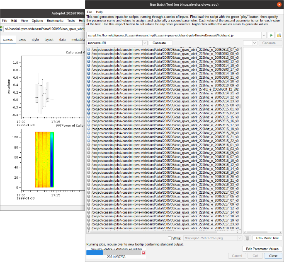This screenshot has height=262, width=284.
Task: Cancel the running job with the red X
Action: (x=143, y=252)
